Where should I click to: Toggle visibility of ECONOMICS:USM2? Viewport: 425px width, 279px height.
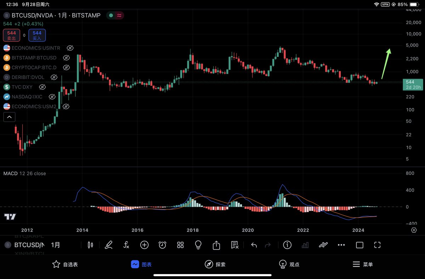coord(66,106)
